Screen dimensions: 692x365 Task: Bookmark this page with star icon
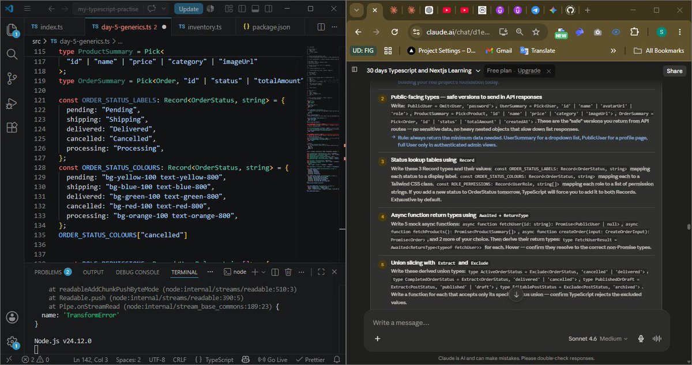tap(536, 32)
